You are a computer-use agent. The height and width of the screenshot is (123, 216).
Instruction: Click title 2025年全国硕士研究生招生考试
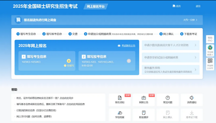(45, 6)
